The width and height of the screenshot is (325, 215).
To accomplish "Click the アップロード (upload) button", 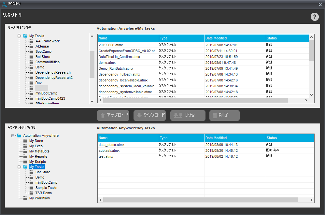I will [113, 116].
